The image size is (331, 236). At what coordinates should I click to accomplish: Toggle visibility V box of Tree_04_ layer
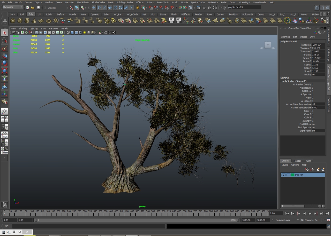tap(284, 175)
